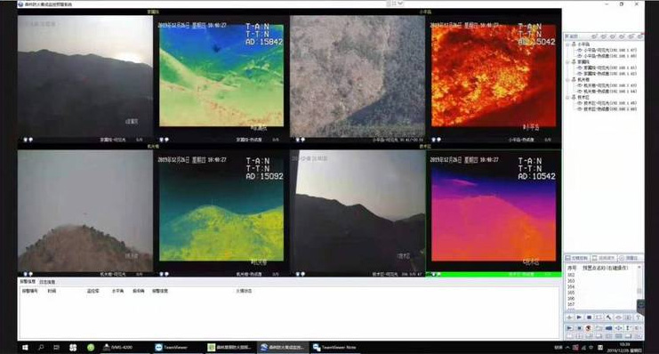The width and height of the screenshot is (659, 354).
Task: Open the green round app in the taskbar
Action: (91, 347)
